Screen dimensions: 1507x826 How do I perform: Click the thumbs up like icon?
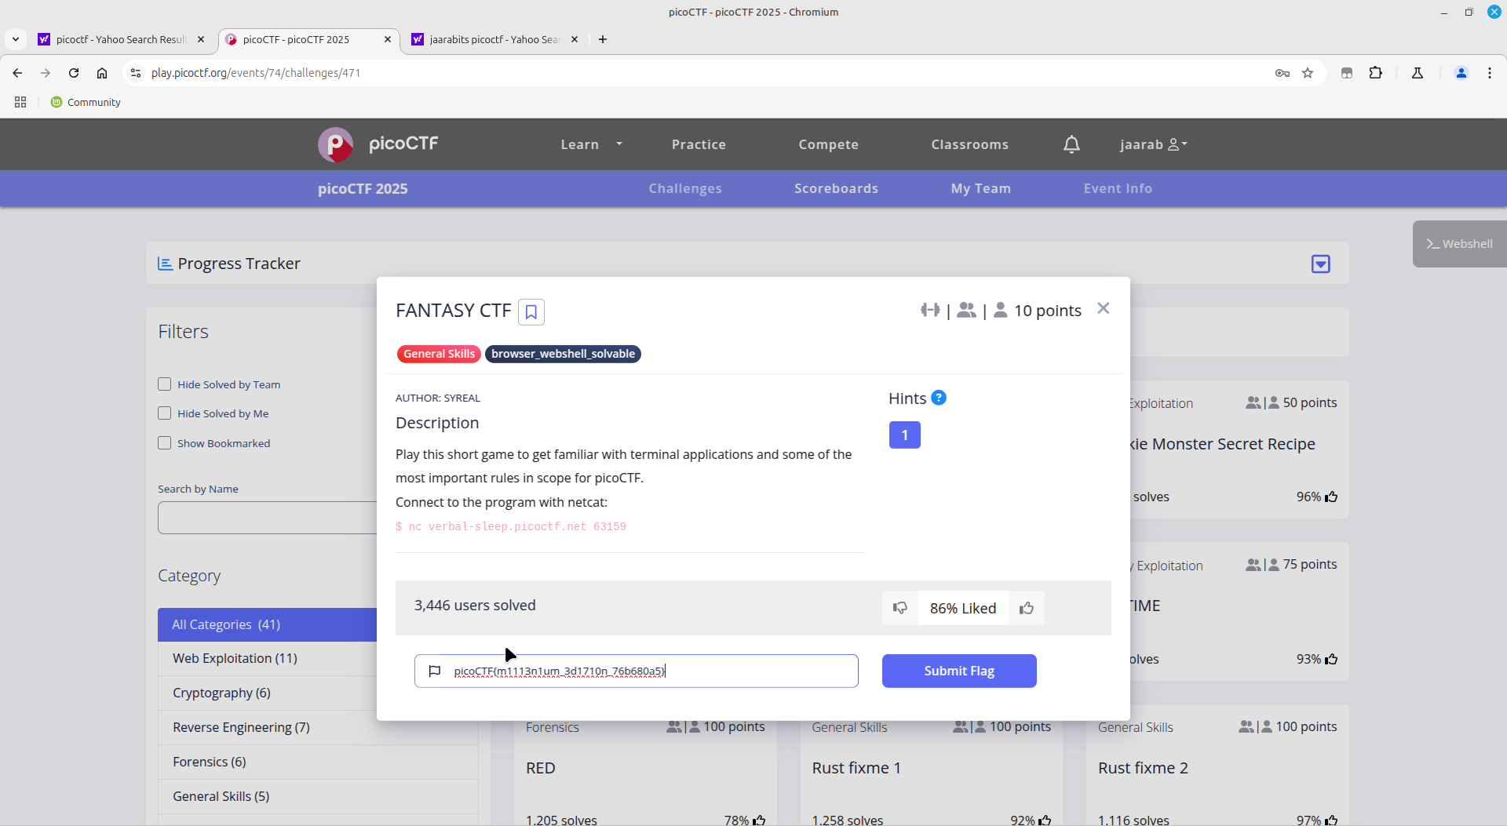[x=1026, y=608]
